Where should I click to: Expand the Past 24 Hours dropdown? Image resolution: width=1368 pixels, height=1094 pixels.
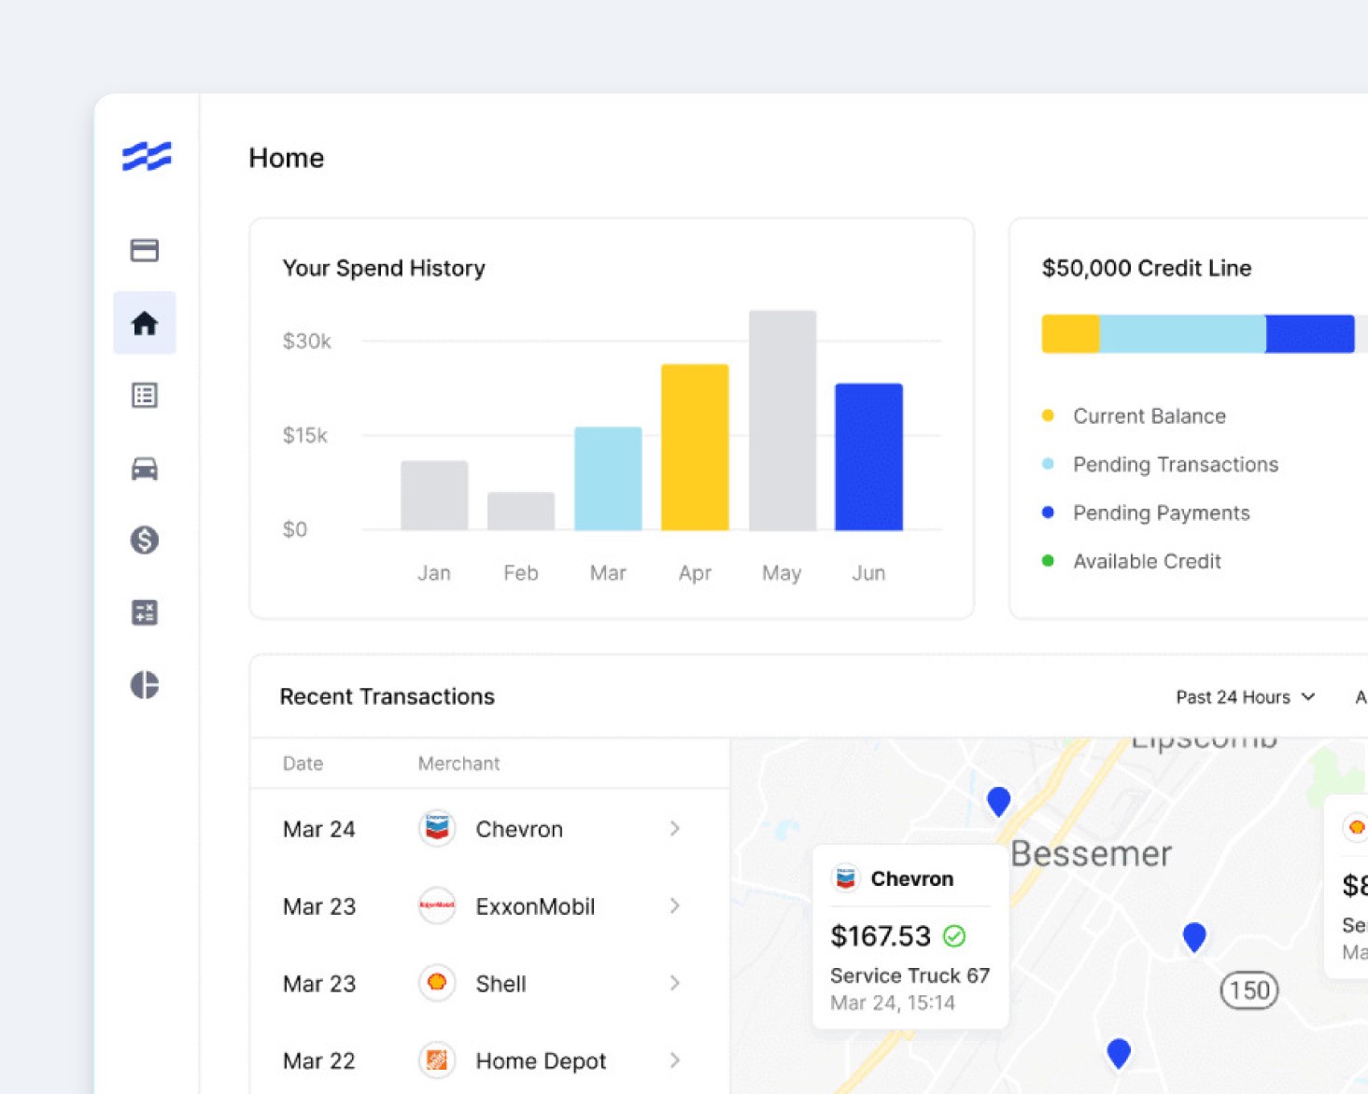coord(1245,697)
